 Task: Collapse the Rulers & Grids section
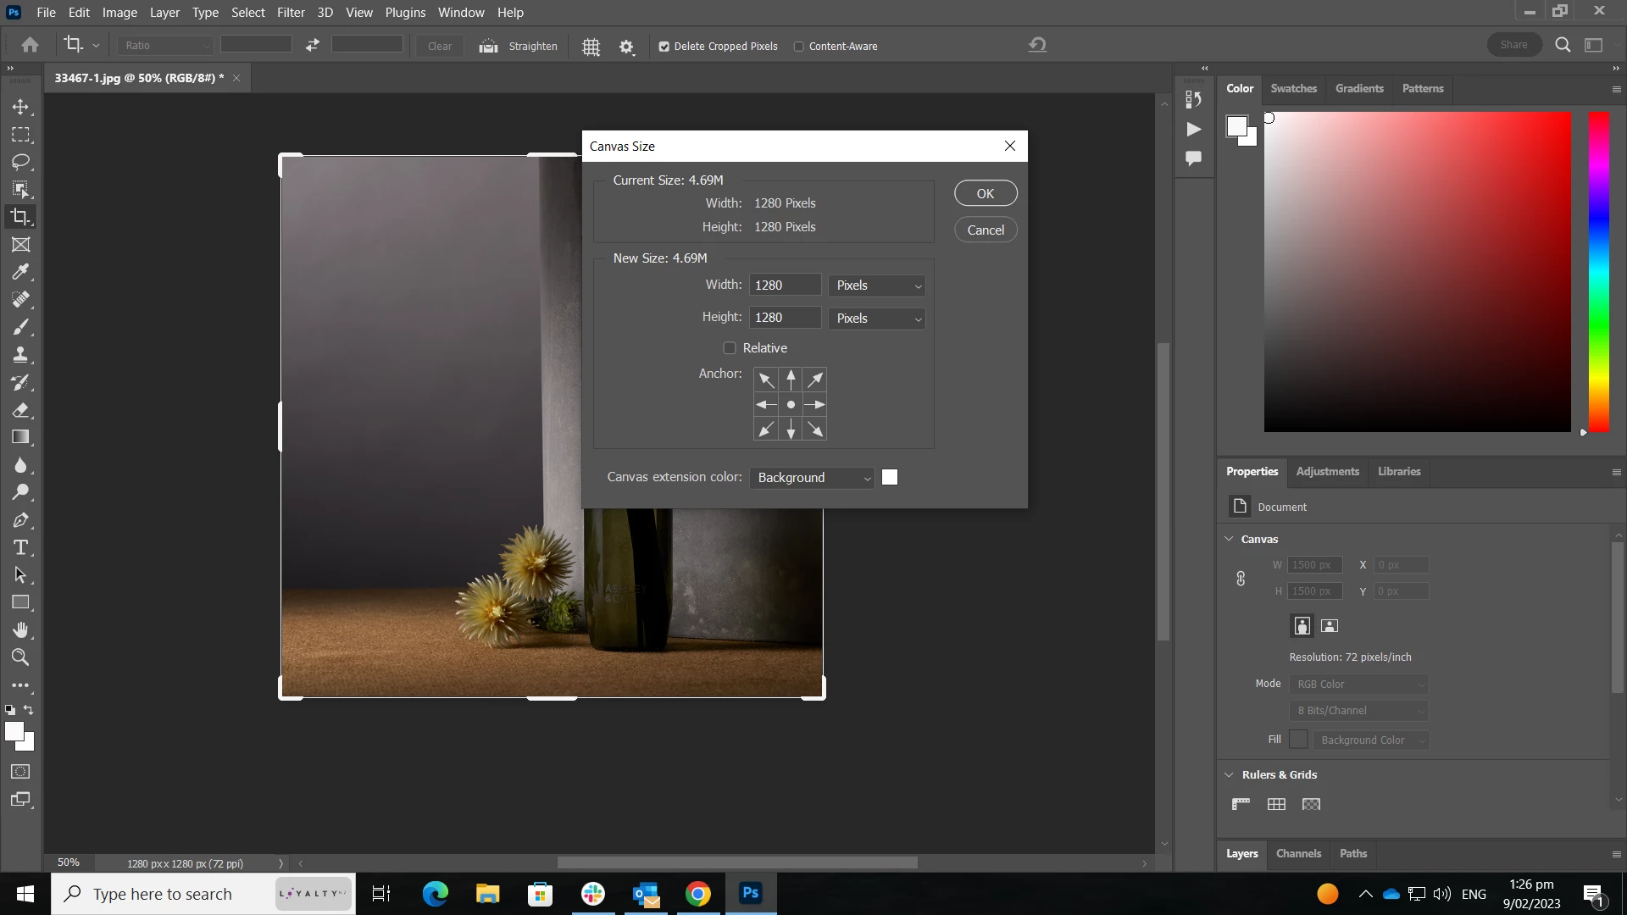click(1230, 774)
